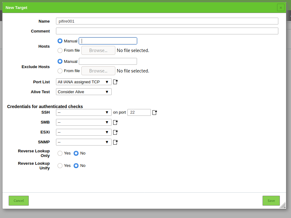The width and height of the screenshot is (291, 218).
Task: Expand the SNMP credential dropdown
Action: pyautogui.click(x=83, y=142)
